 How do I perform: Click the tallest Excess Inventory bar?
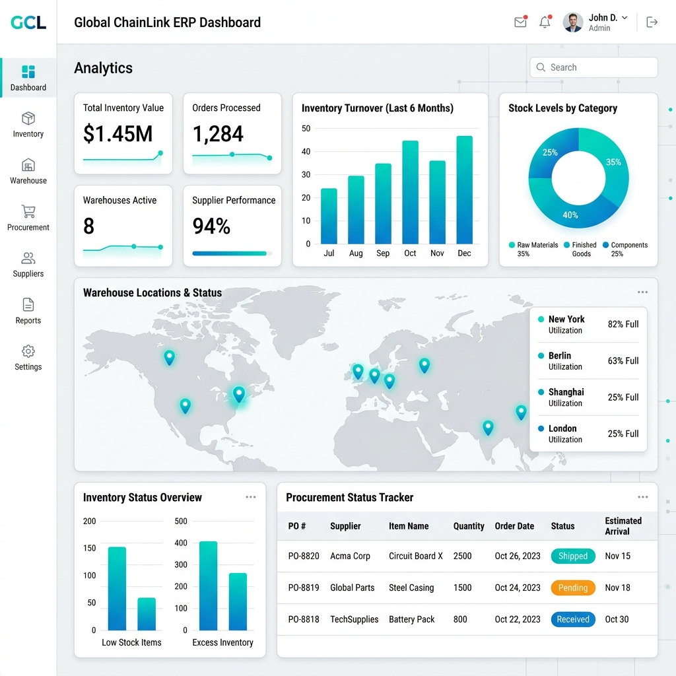point(208,586)
